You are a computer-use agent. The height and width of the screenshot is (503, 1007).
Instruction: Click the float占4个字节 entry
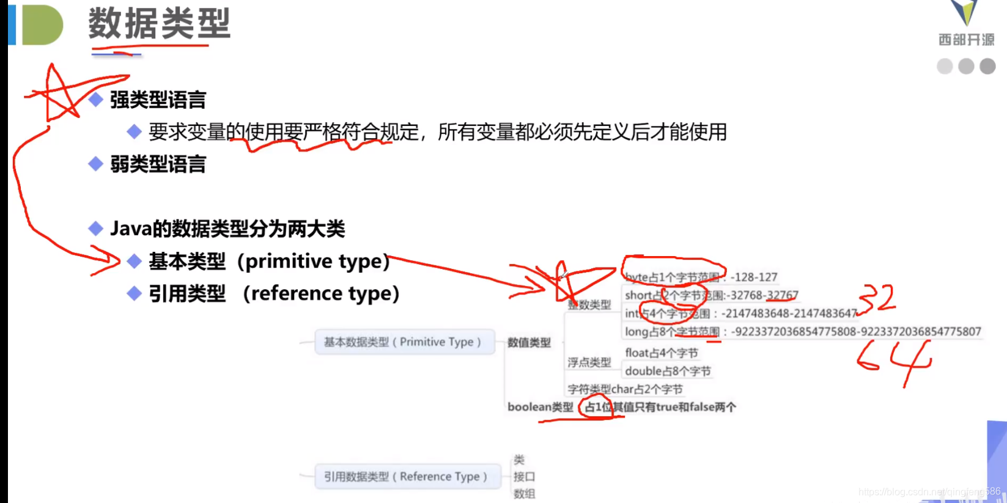click(x=662, y=353)
